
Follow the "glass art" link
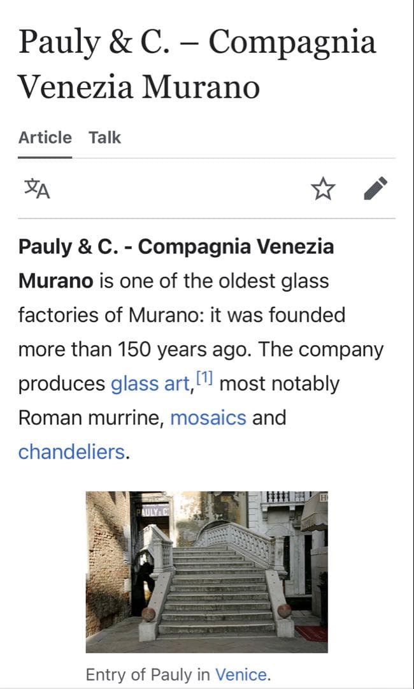(x=150, y=384)
